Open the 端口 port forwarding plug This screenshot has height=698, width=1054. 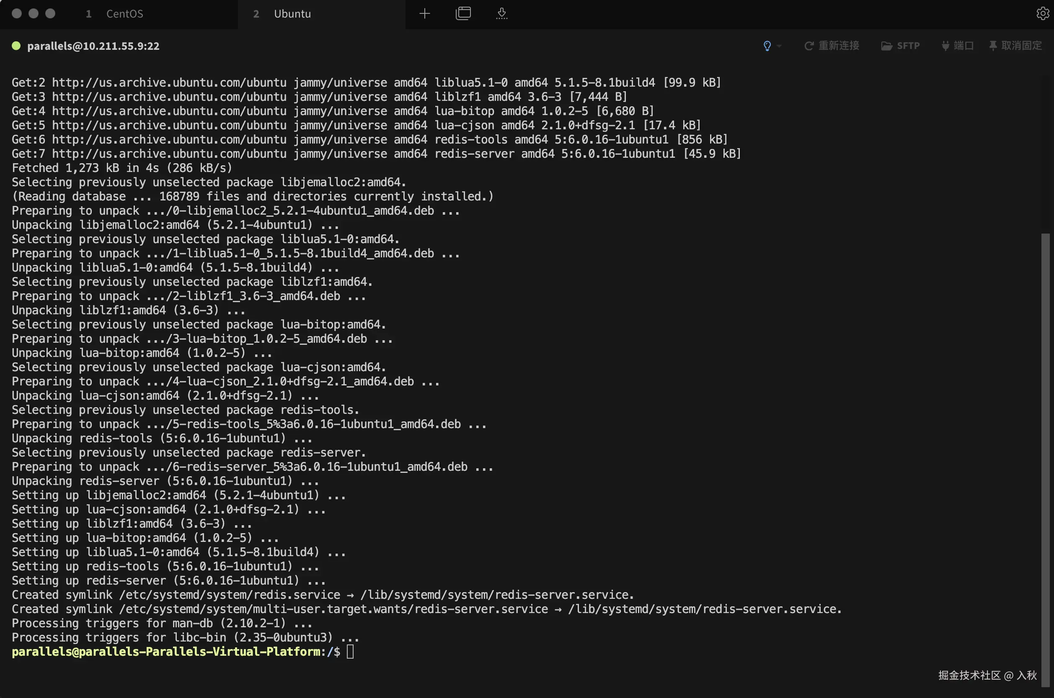(x=957, y=46)
